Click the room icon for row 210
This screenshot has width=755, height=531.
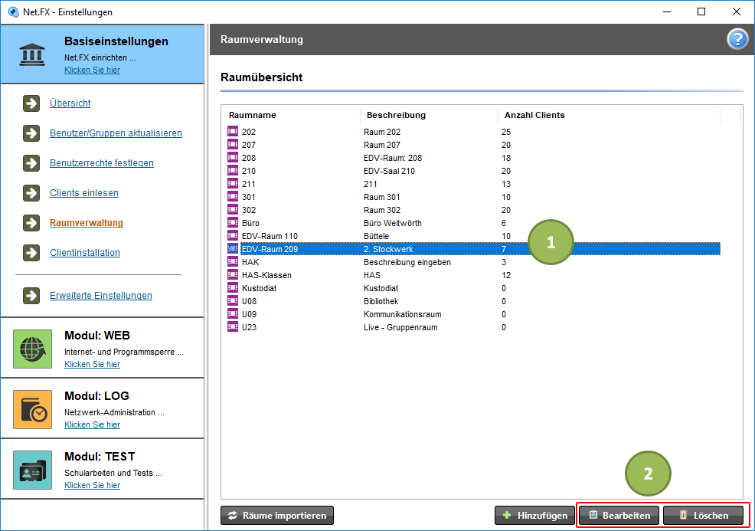[233, 170]
